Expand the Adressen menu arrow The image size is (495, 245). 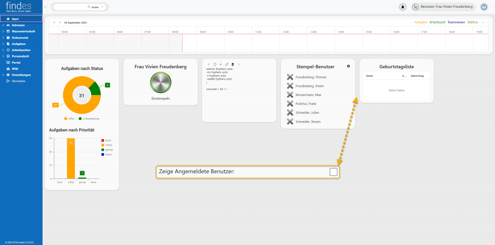2,25
